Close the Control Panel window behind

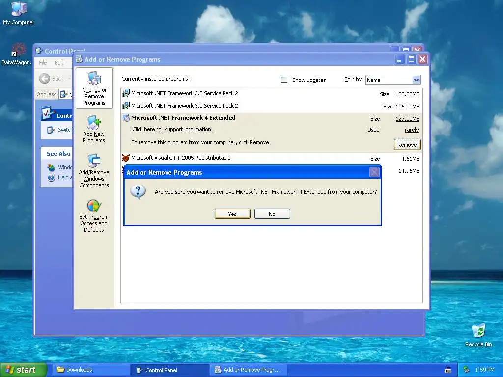click(418, 50)
